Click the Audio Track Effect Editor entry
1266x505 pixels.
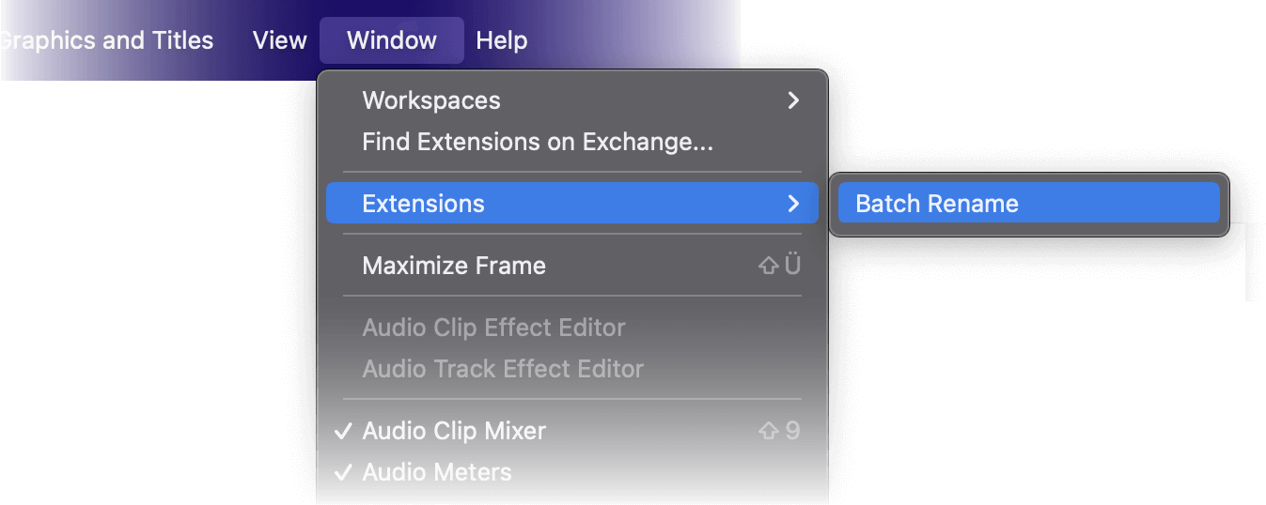point(503,369)
